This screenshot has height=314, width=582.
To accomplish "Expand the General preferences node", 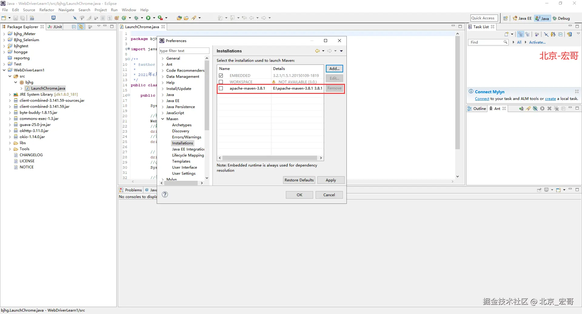I will (x=163, y=58).
